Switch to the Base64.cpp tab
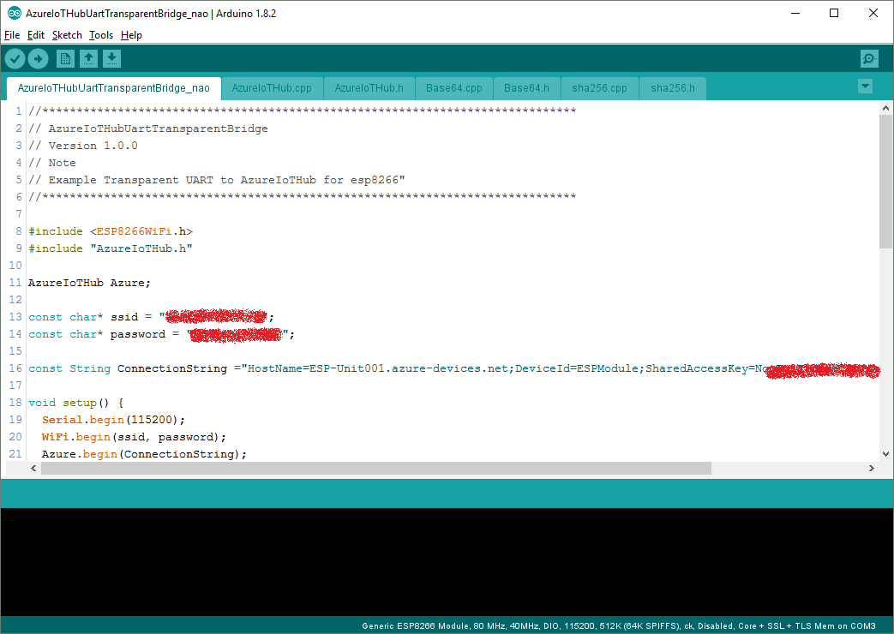This screenshot has height=634, width=894. click(x=453, y=88)
